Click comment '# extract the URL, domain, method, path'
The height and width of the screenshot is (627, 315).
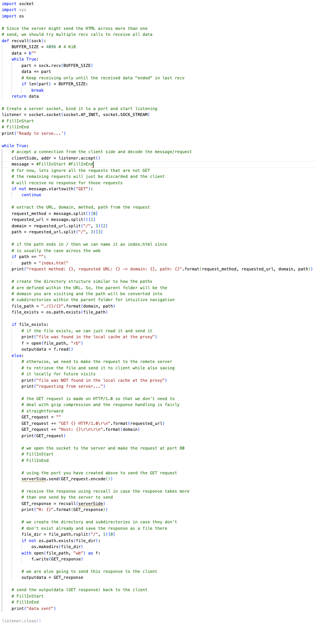(81, 207)
